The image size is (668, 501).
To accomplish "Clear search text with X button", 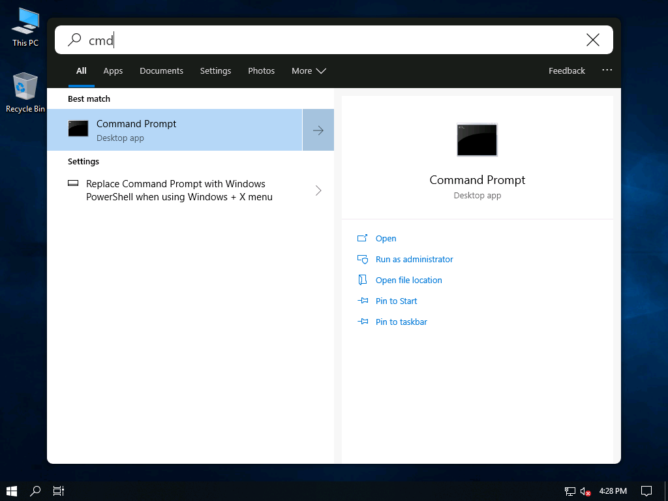I will tap(592, 40).
